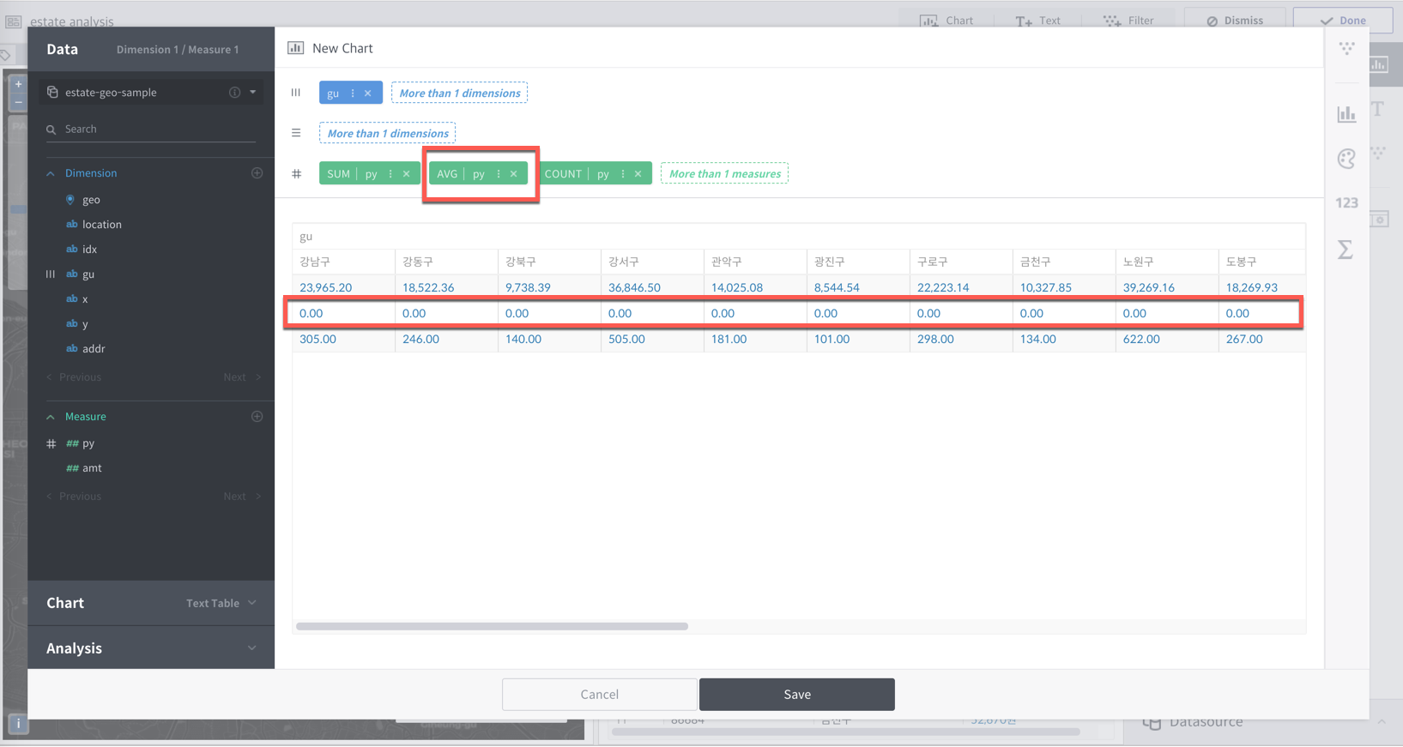Click the Cancel button
Image resolution: width=1403 pixels, height=747 pixels.
click(599, 694)
